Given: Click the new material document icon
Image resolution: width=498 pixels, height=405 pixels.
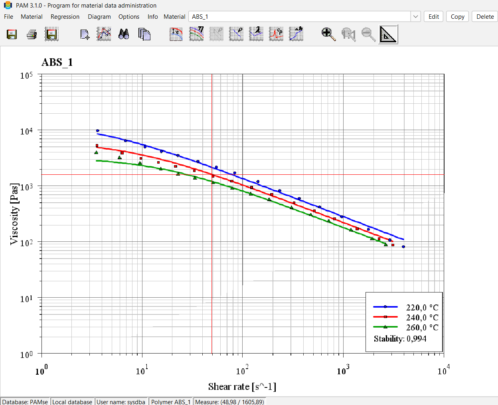Looking at the screenshot, I should (x=85, y=34).
